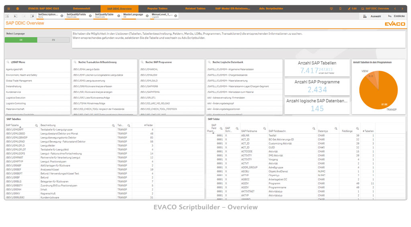The width and height of the screenshot is (411, 227).
Task: Open the Einblicke insights panel
Action: pos(396,16)
